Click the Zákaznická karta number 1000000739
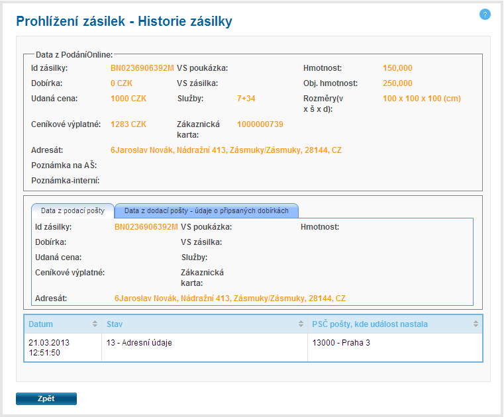The image size is (504, 417). click(x=260, y=124)
